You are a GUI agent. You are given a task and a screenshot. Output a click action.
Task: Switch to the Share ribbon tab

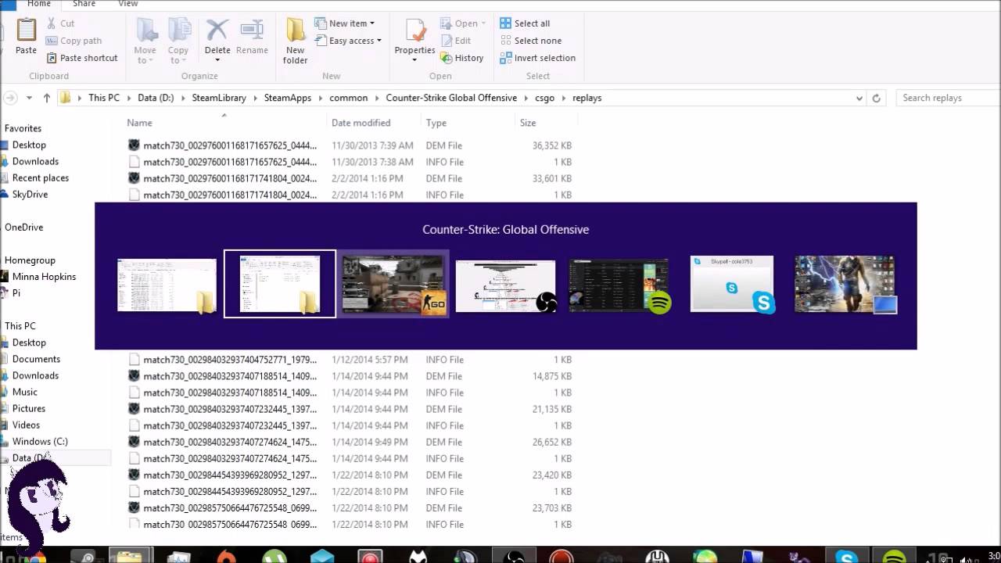coord(84,4)
